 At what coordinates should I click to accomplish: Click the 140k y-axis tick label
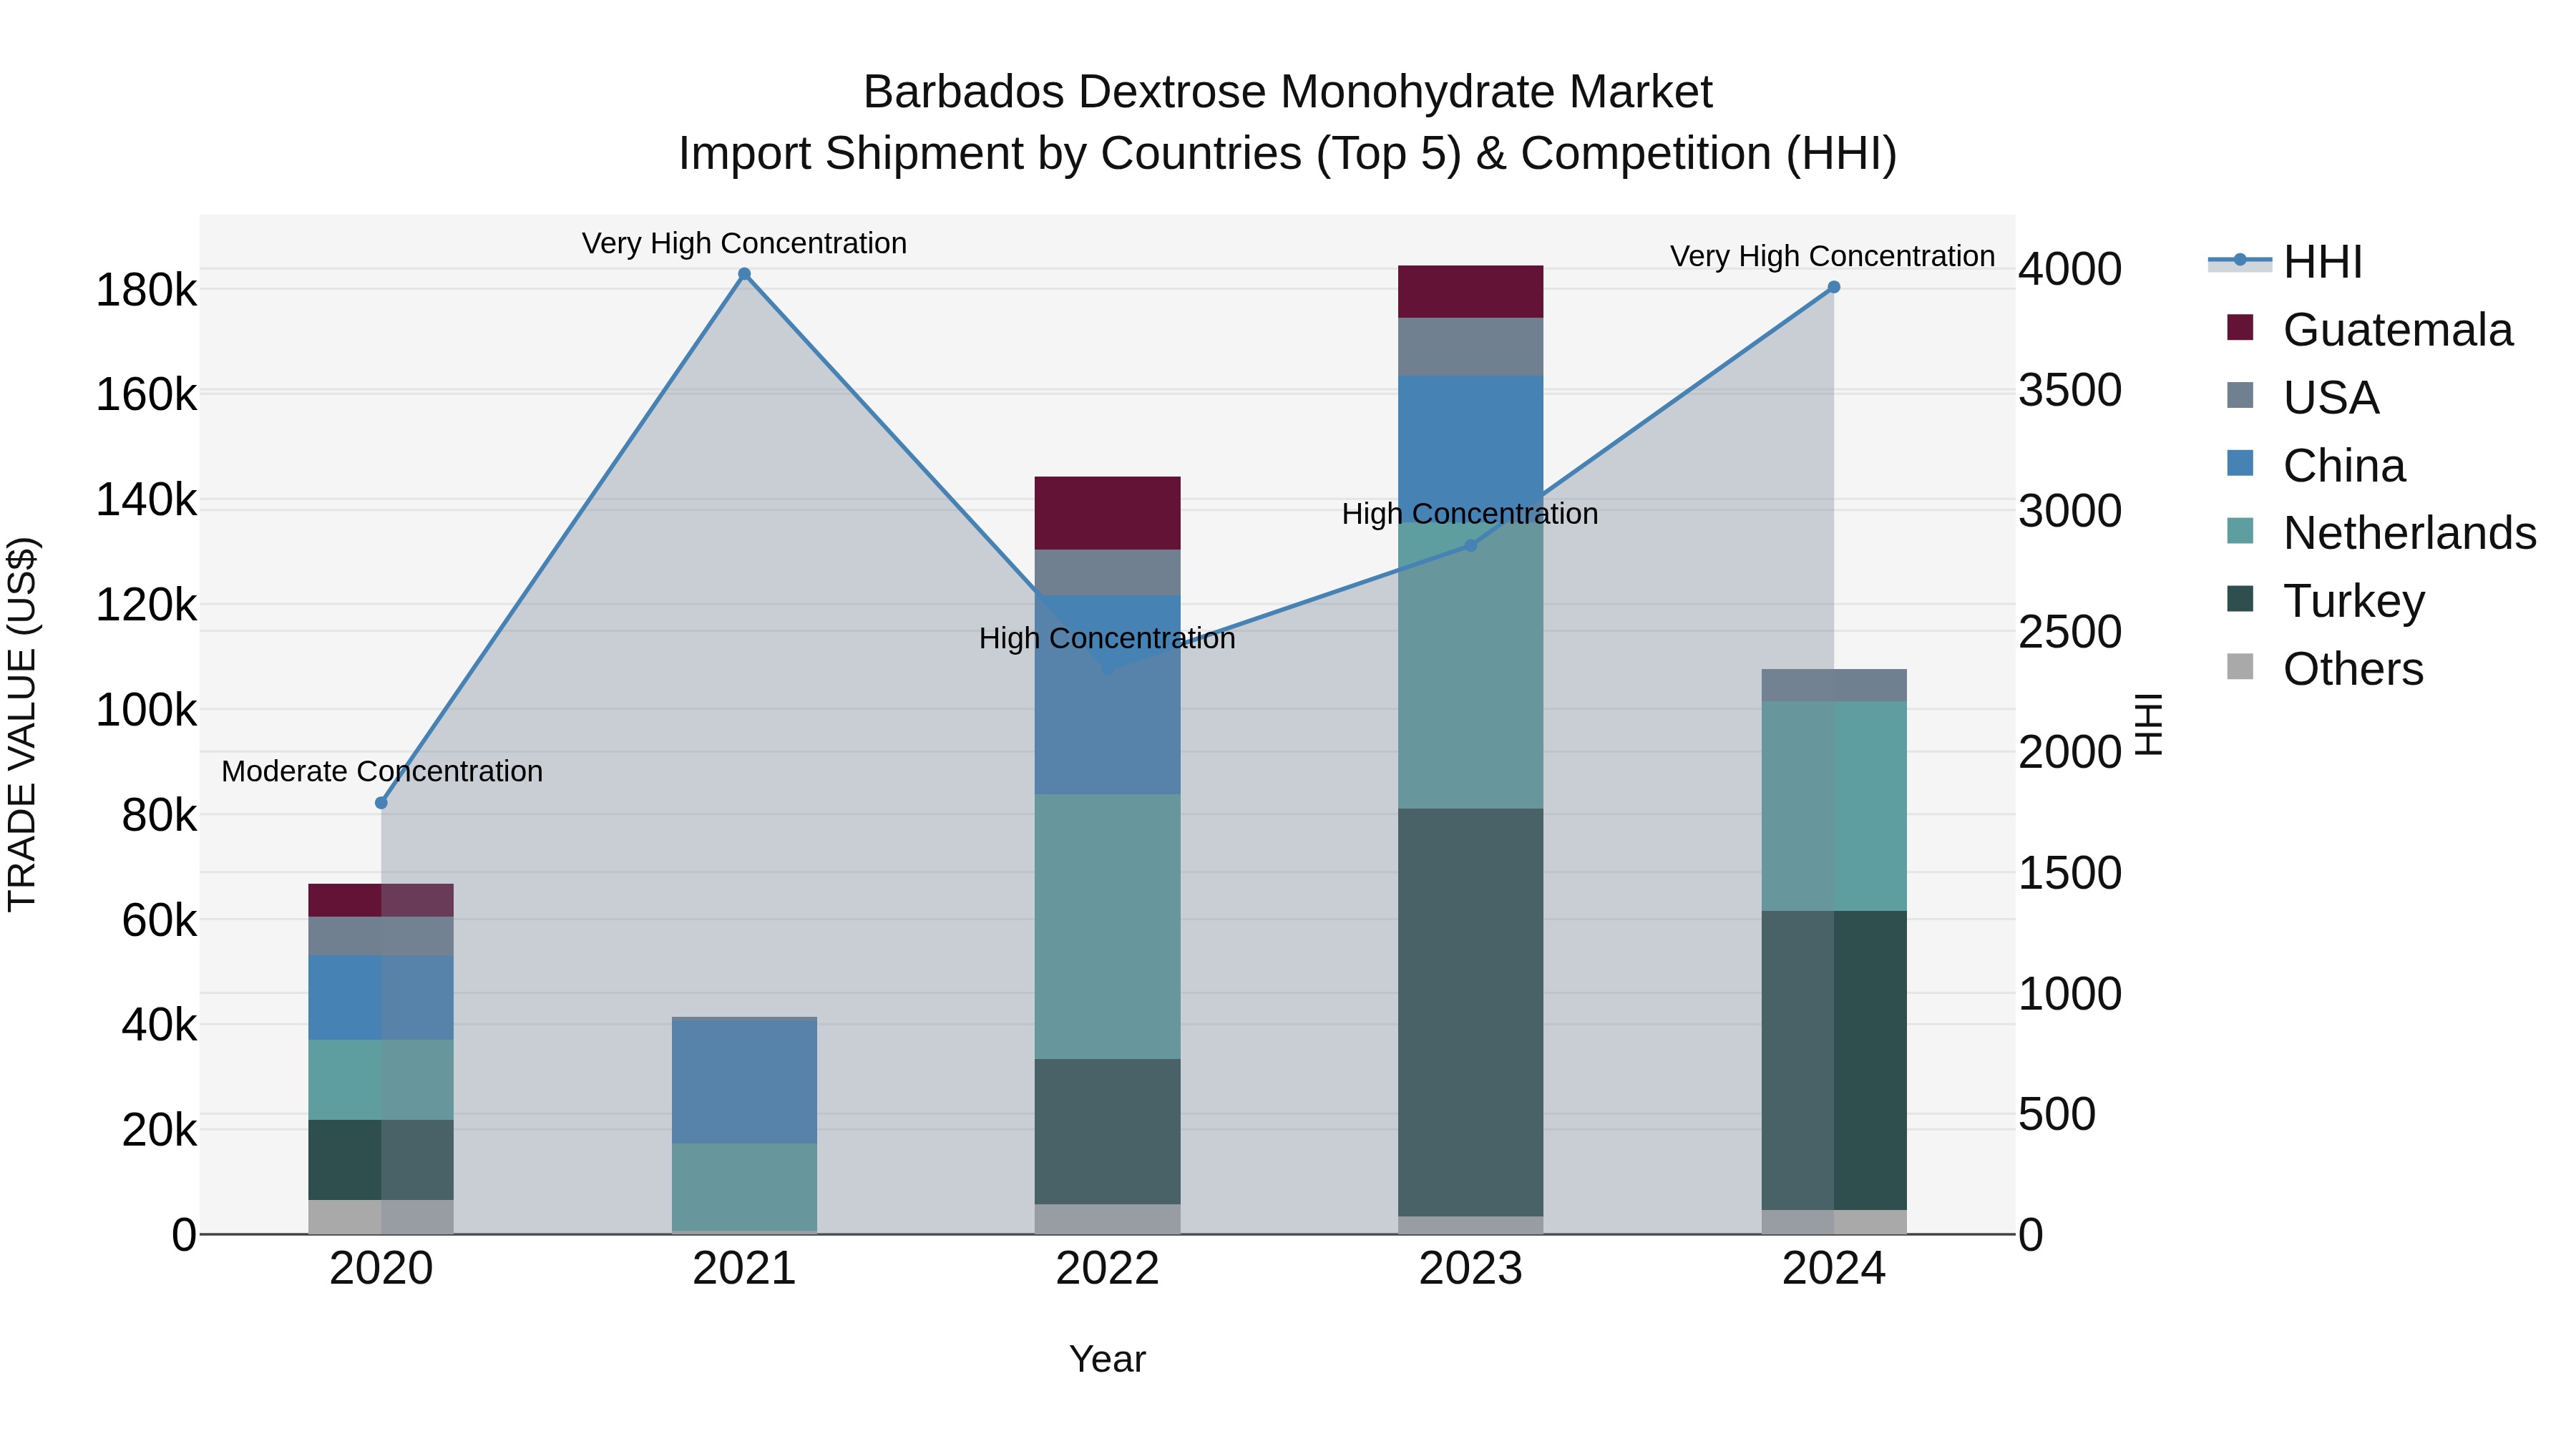(146, 500)
